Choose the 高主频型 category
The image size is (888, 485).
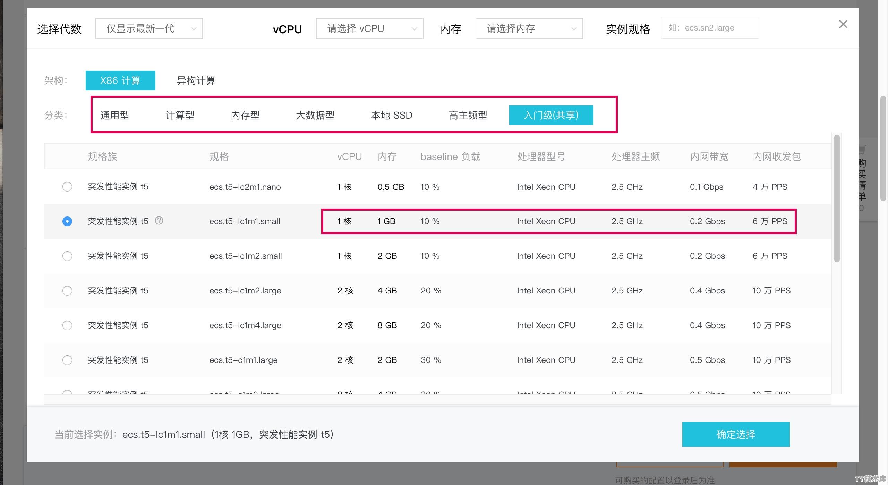pos(468,115)
